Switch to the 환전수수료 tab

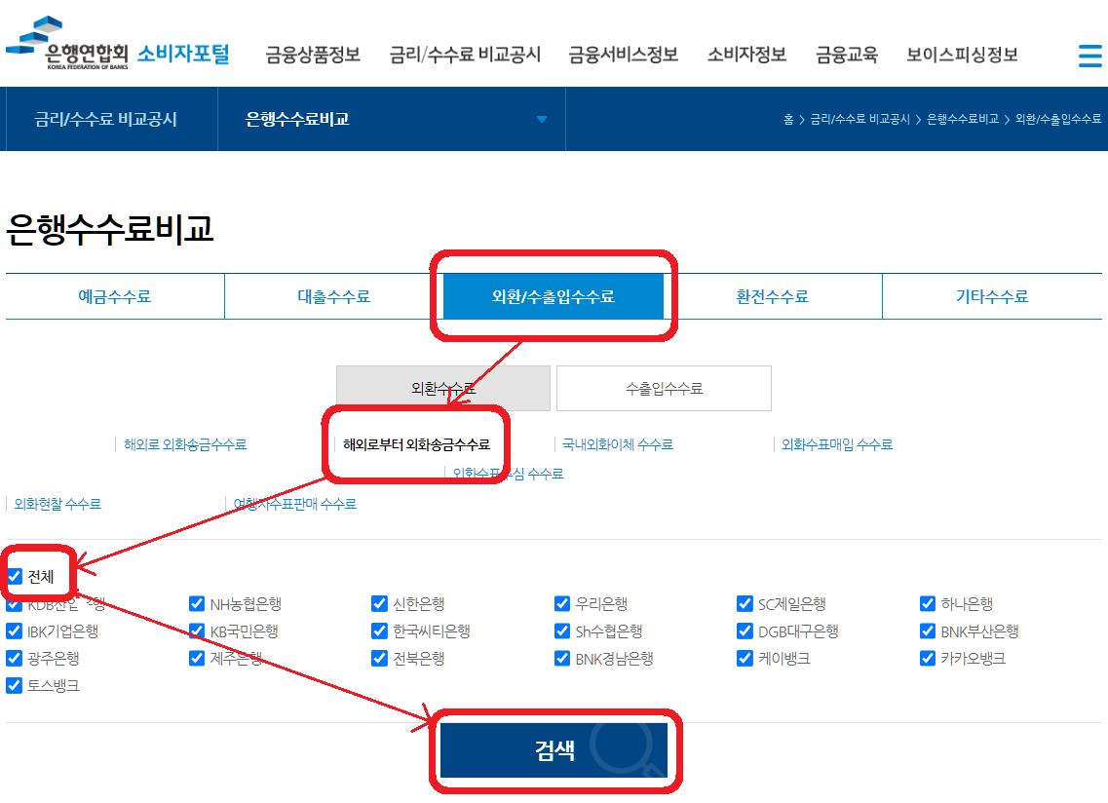[775, 295]
